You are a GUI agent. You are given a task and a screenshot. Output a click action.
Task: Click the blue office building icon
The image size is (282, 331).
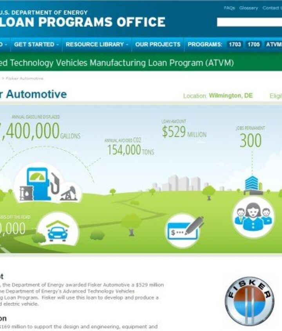click(x=252, y=184)
